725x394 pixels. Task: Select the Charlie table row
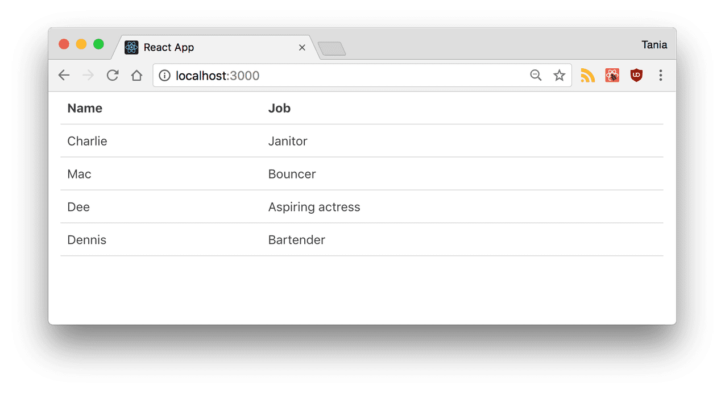click(87, 141)
